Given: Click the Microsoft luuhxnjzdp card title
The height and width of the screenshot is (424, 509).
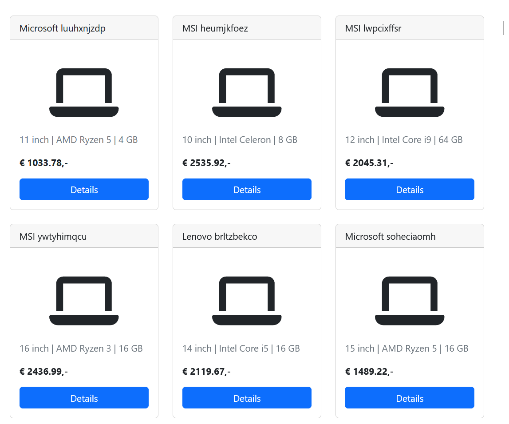Looking at the screenshot, I should 63,28.
